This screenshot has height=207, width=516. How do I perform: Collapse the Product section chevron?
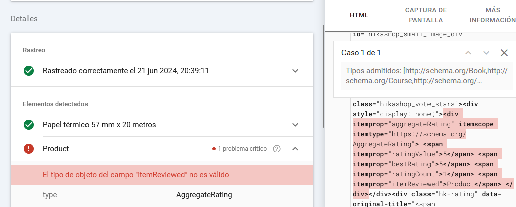click(295, 149)
